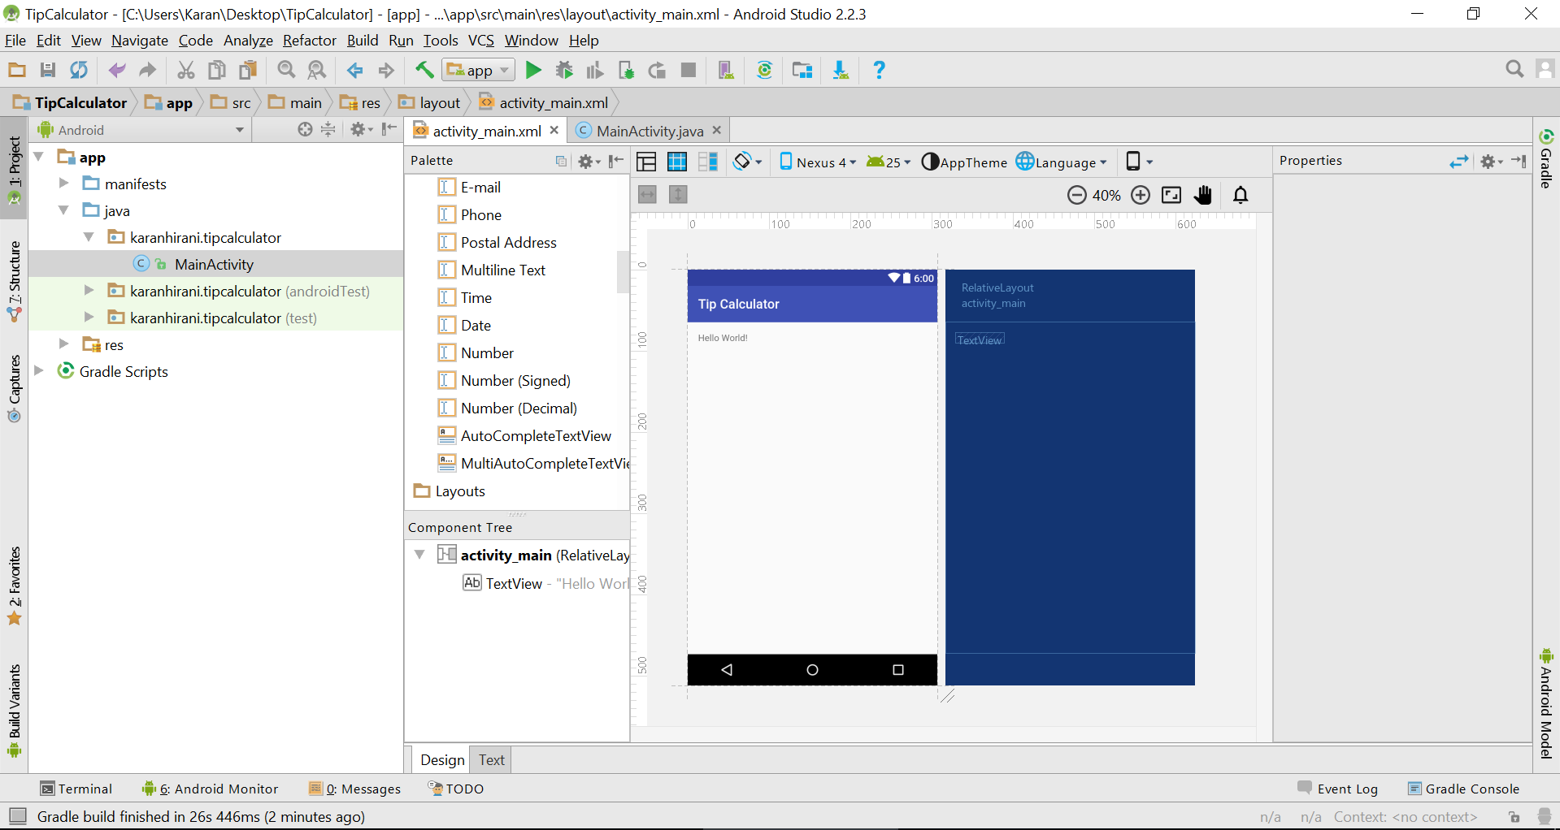Click the warnings bell icon in designer
Viewport: 1560px width, 830px height.
pyautogui.click(x=1241, y=195)
